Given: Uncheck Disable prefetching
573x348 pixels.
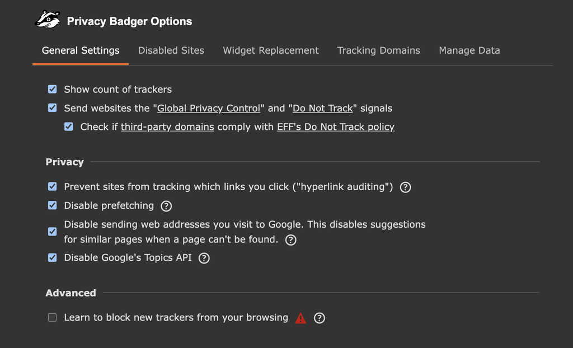Looking at the screenshot, I should [x=52, y=205].
